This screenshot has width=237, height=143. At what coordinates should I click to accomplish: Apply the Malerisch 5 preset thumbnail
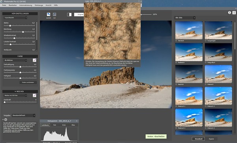tap(218, 118)
